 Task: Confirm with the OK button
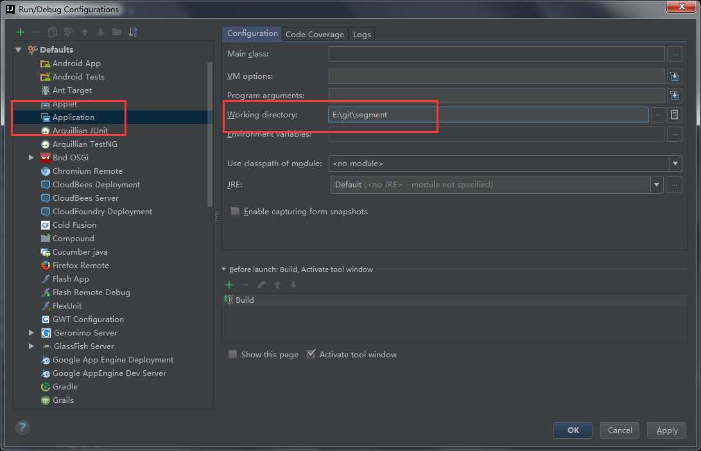point(573,430)
